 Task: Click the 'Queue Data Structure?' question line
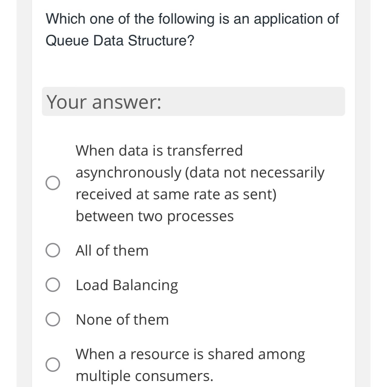click(120, 41)
